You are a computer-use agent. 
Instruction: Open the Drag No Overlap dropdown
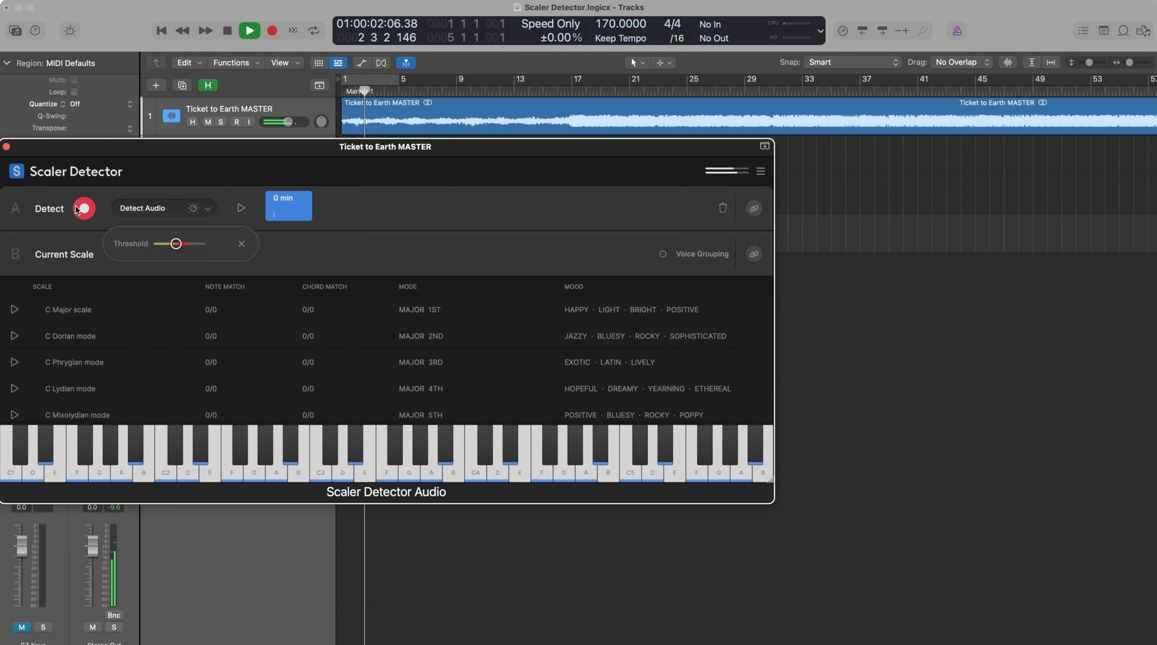(962, 63)
